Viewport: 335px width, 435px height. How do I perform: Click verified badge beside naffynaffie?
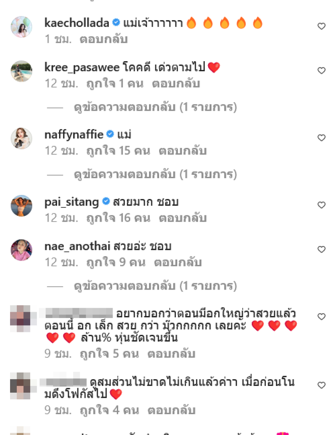coord(110,134)
